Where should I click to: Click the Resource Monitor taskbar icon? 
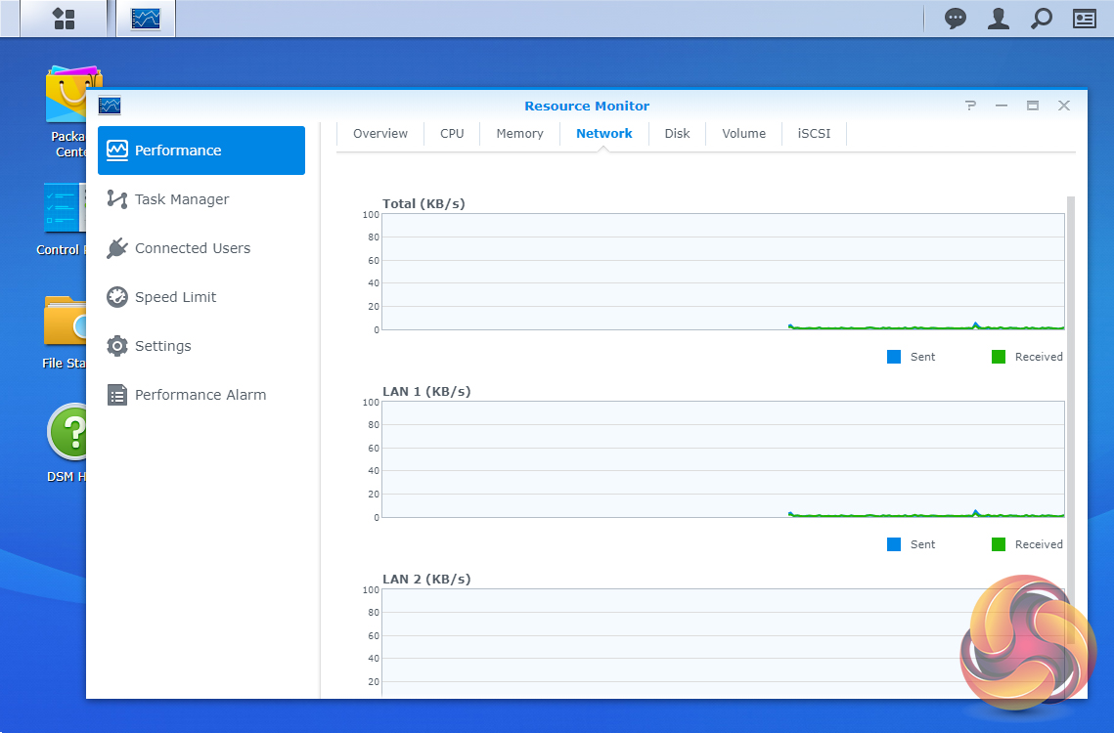(x=146, y=19)
